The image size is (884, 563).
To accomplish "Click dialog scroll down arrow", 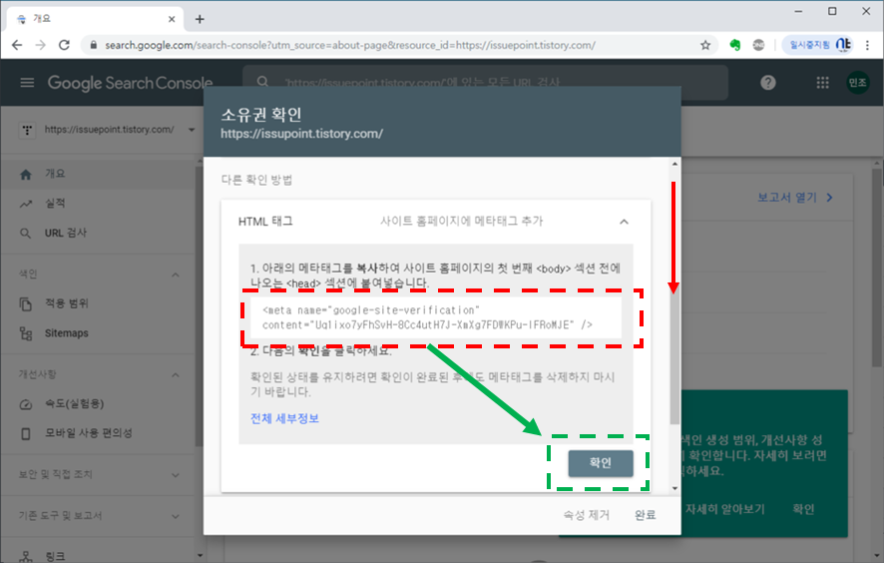I will click(x=674, y=488).
